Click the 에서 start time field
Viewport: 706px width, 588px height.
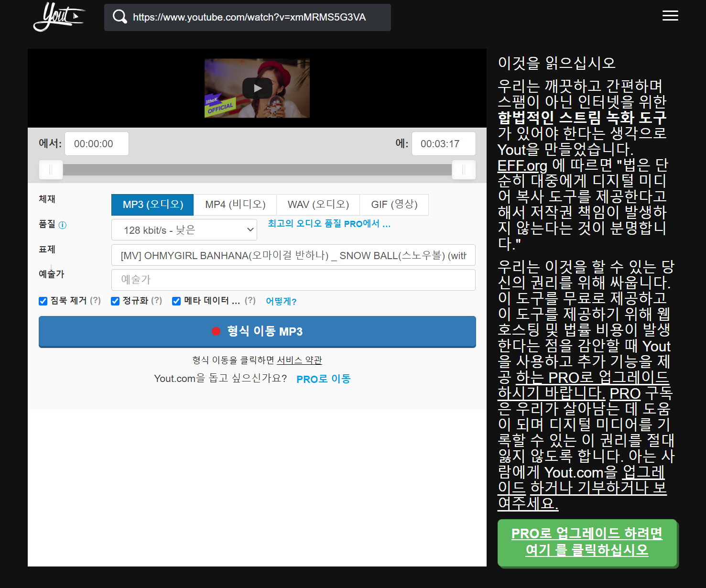[x=97, y=143]
